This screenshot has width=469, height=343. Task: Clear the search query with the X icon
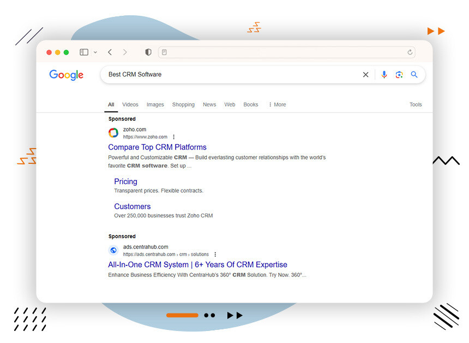point(365,75)
